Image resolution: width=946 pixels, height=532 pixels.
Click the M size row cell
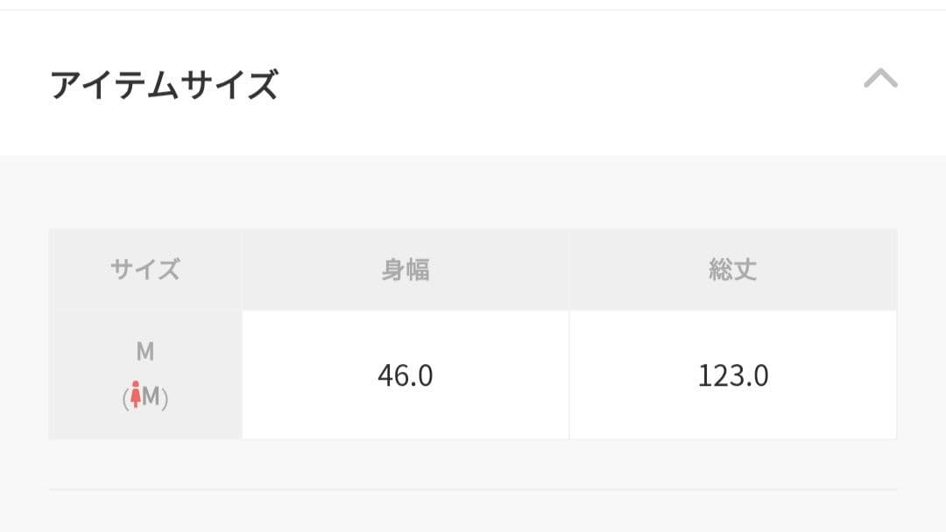(x=145, y=374)
